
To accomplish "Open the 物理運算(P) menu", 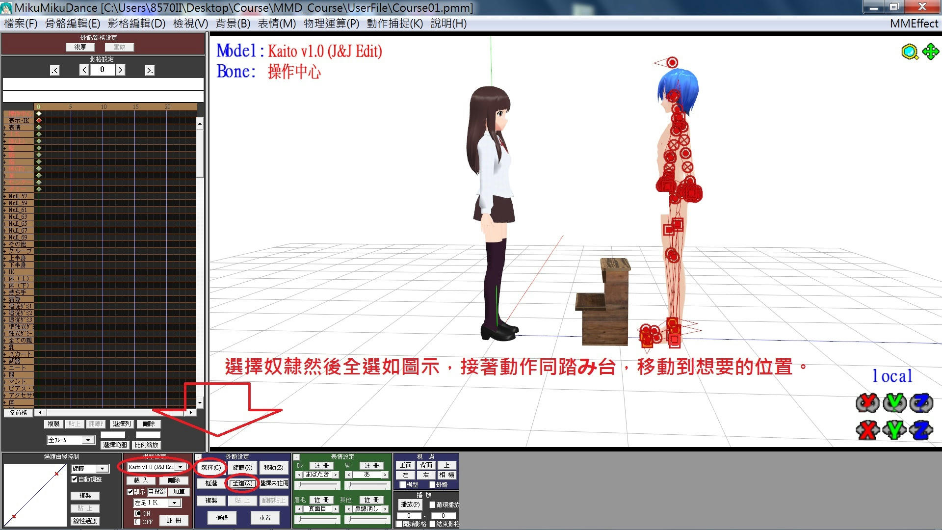I will [331, 24].
